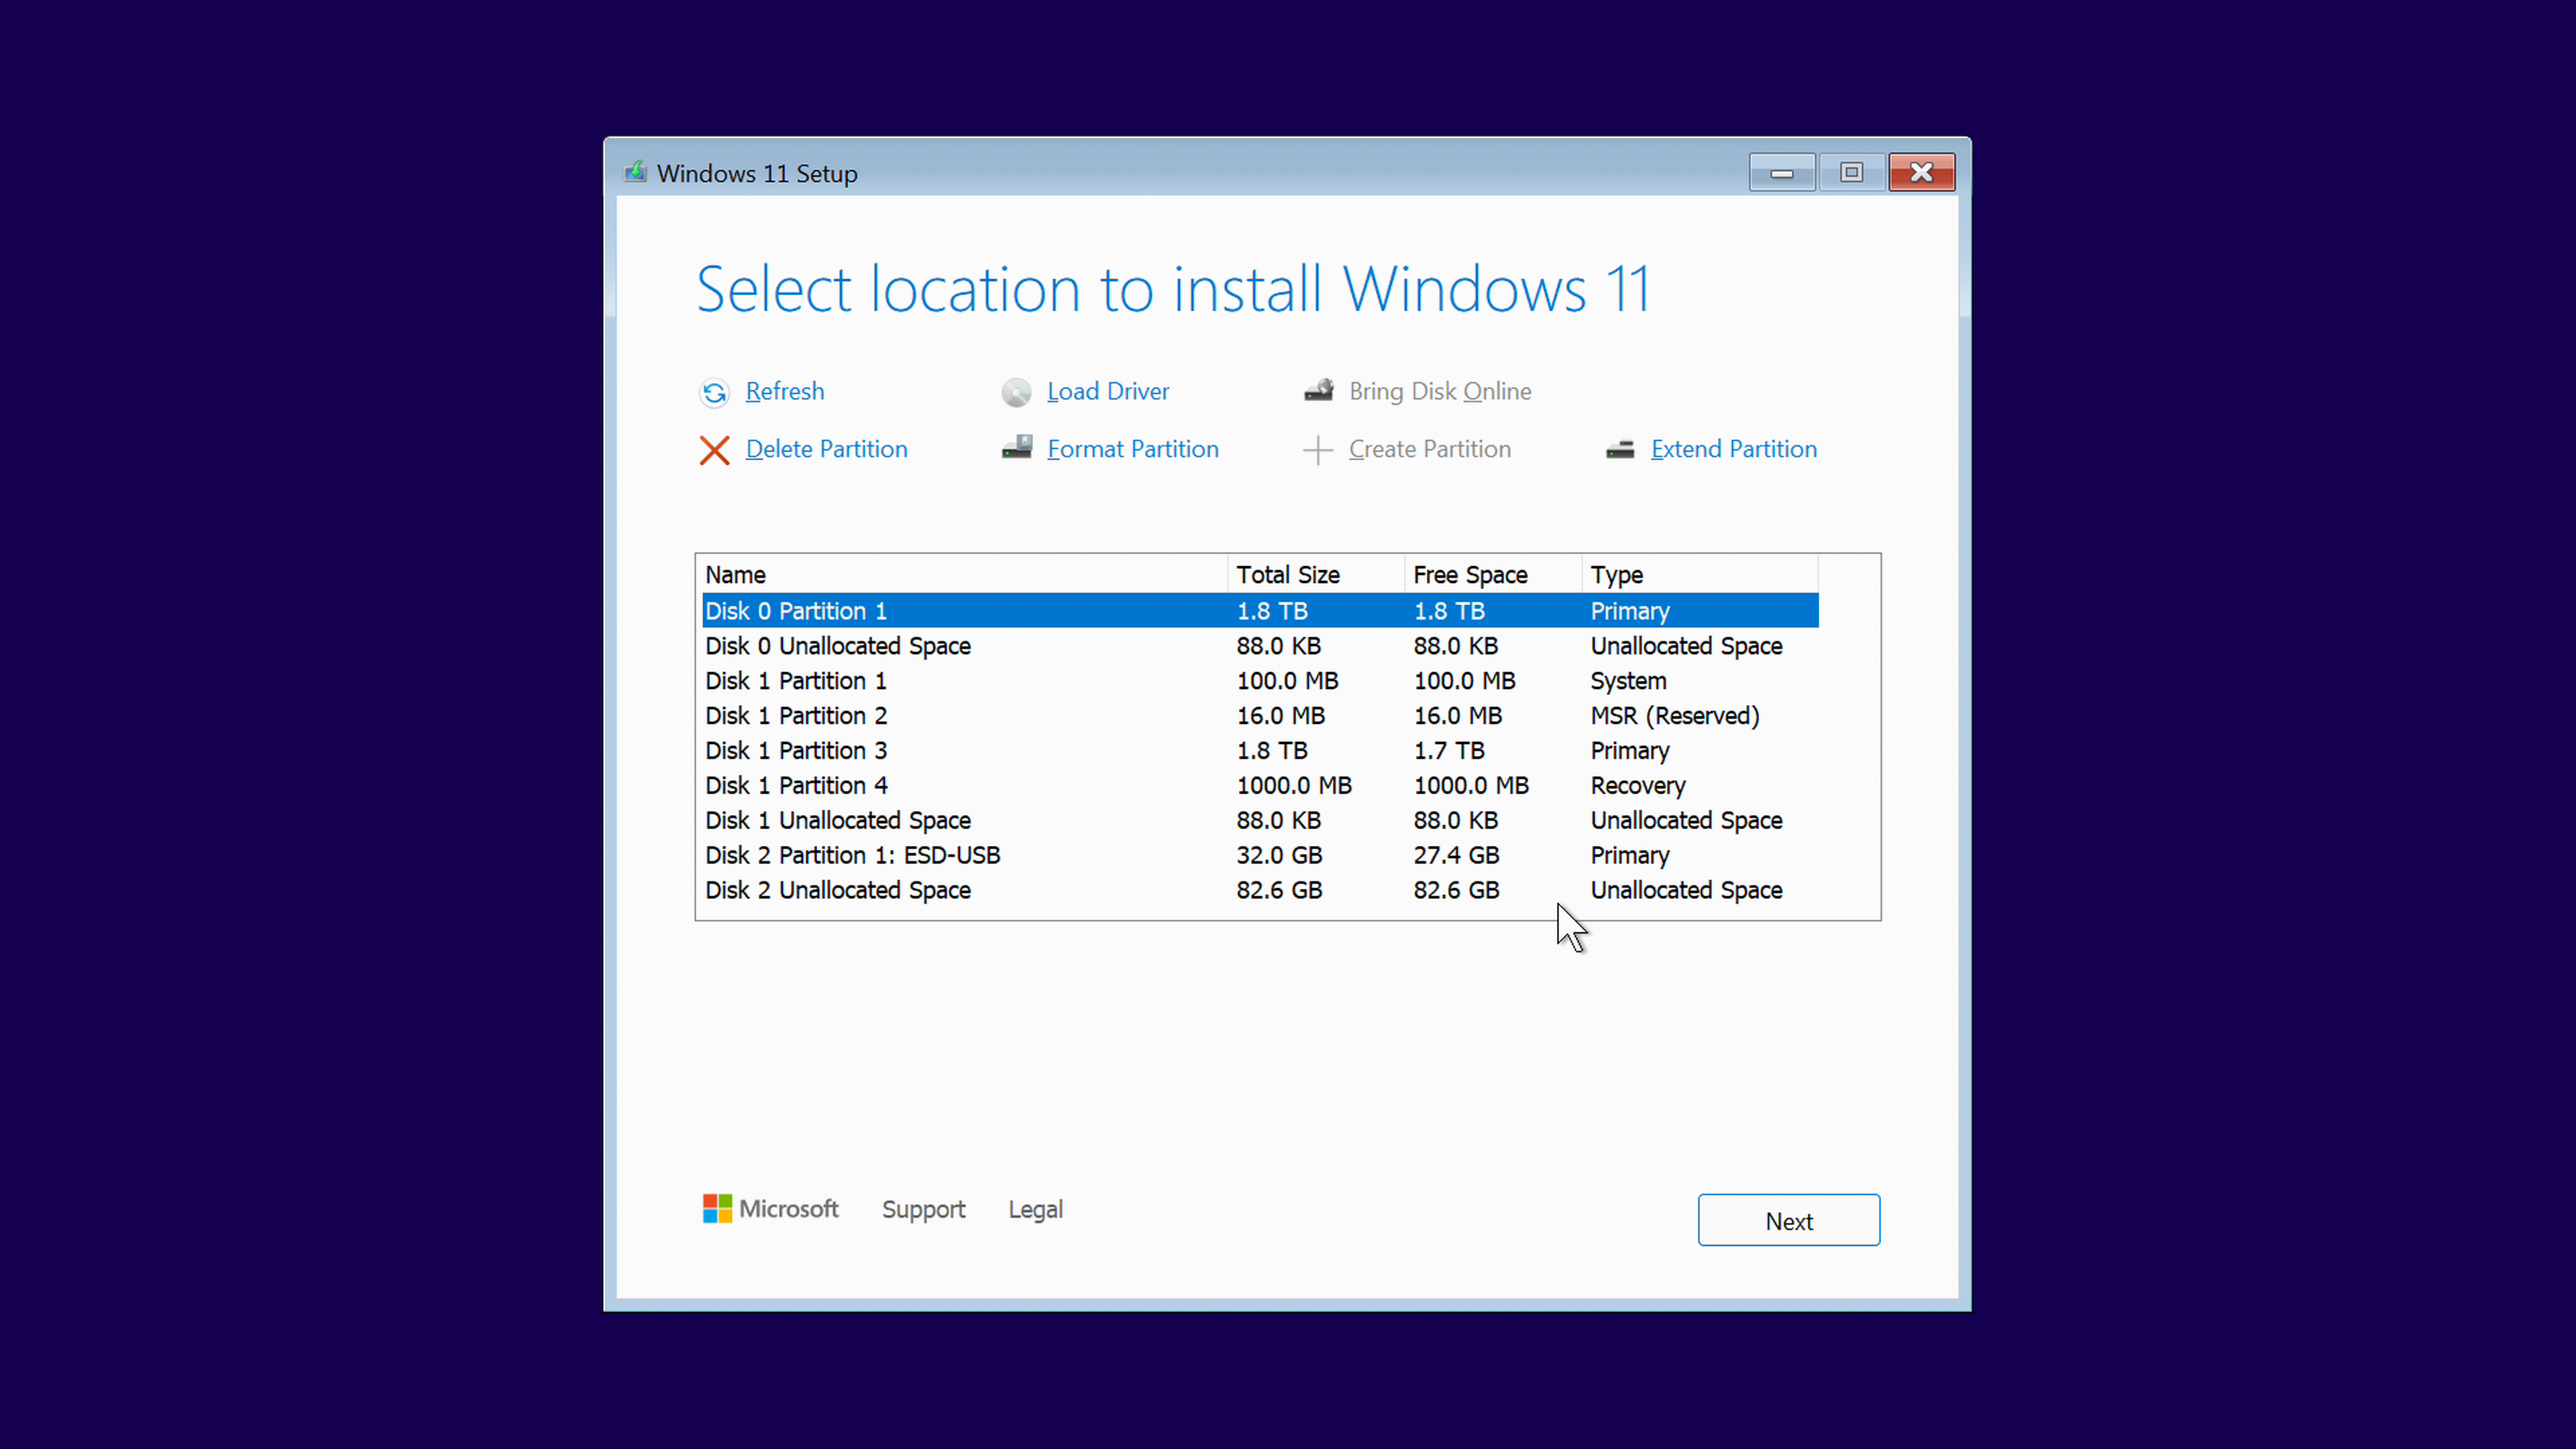The image size is (2576, 1449).
Task: Click the Format Partition link
Action: [x=1133, y=449]
